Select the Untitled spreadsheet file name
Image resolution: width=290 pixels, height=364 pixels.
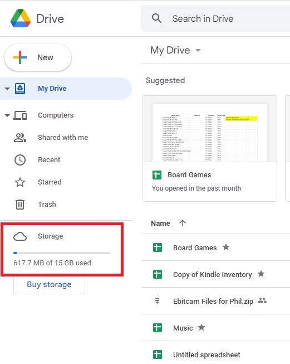tap(207, 355)
